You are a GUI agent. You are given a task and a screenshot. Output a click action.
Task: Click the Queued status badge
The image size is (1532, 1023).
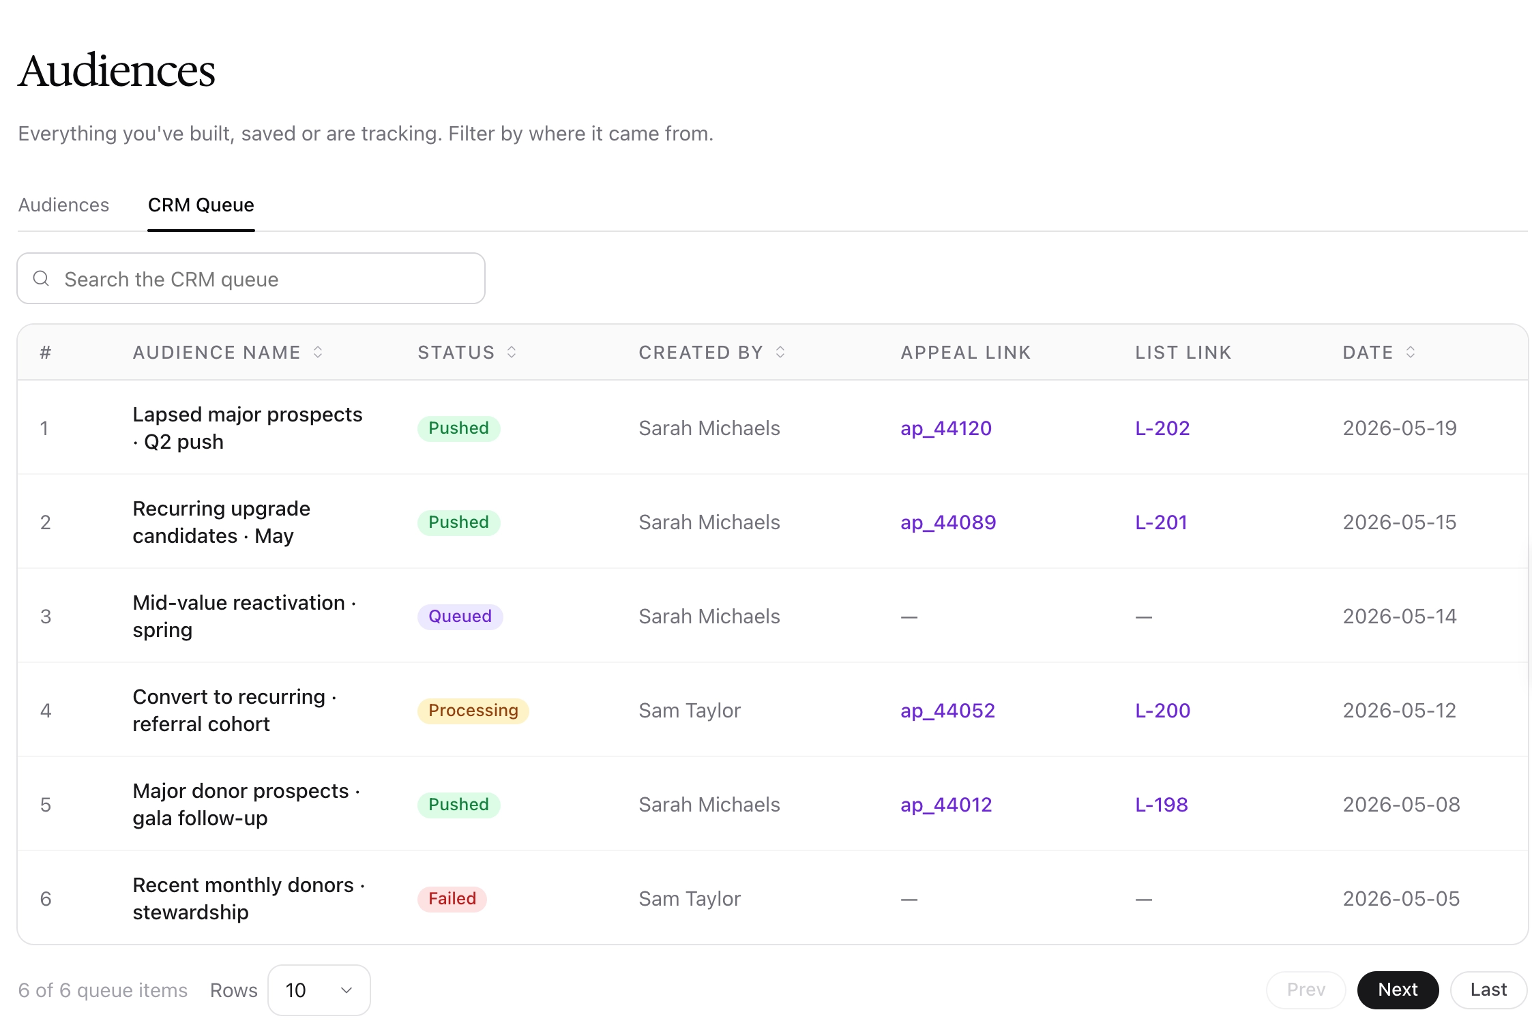pyautogui.click(x=460, y=616)
